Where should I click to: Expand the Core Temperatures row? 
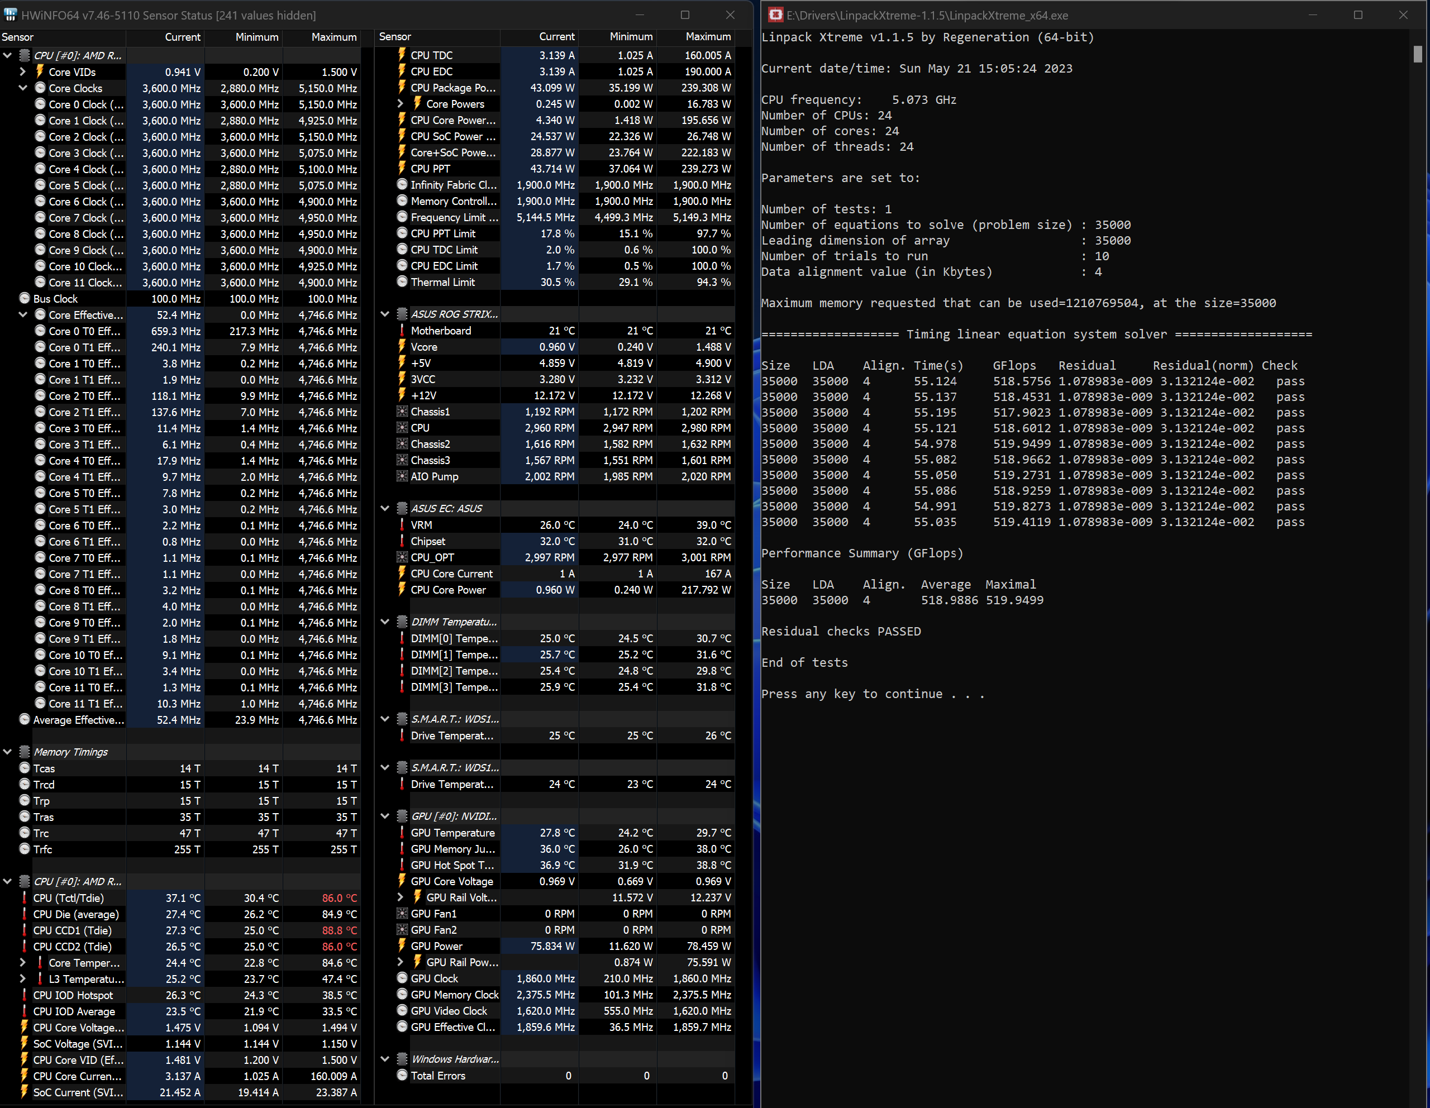point(23,963)
